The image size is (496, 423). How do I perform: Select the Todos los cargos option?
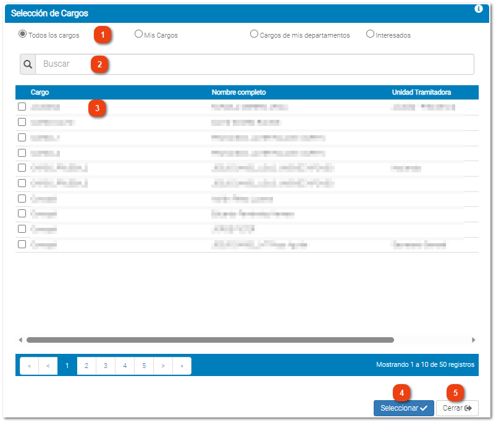click(x=22, y=34)
